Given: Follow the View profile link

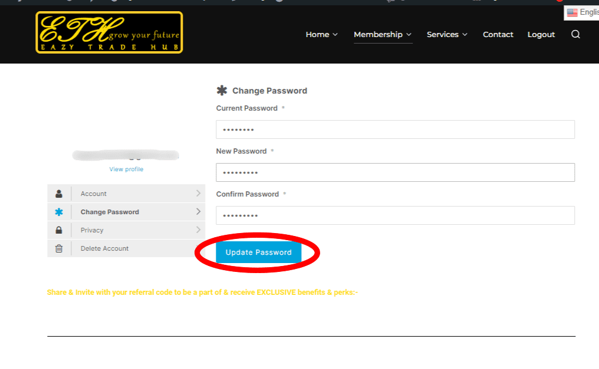Looking at the screenshot, I should point(126,169).
